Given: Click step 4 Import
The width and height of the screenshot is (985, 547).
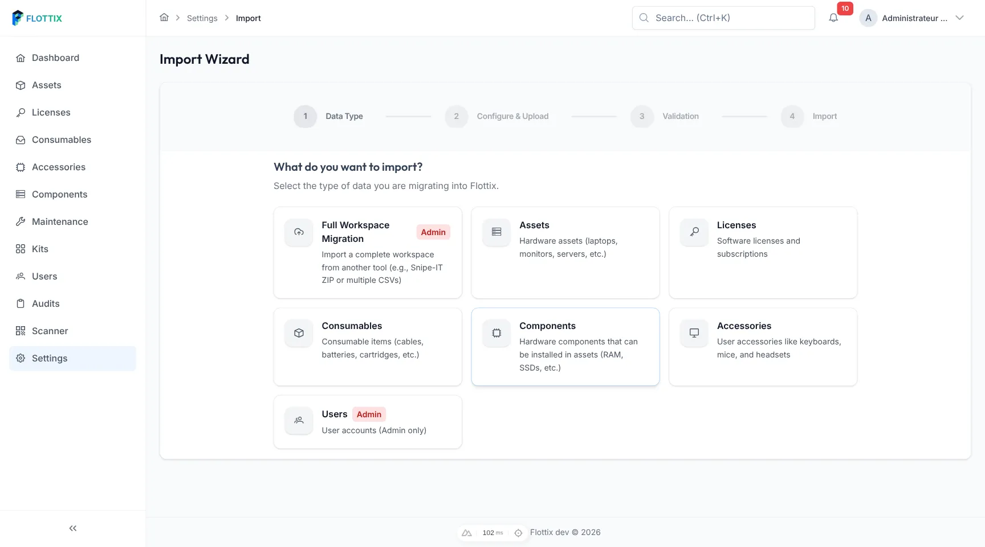Looking at the screenshot, I should coord(809,116).
